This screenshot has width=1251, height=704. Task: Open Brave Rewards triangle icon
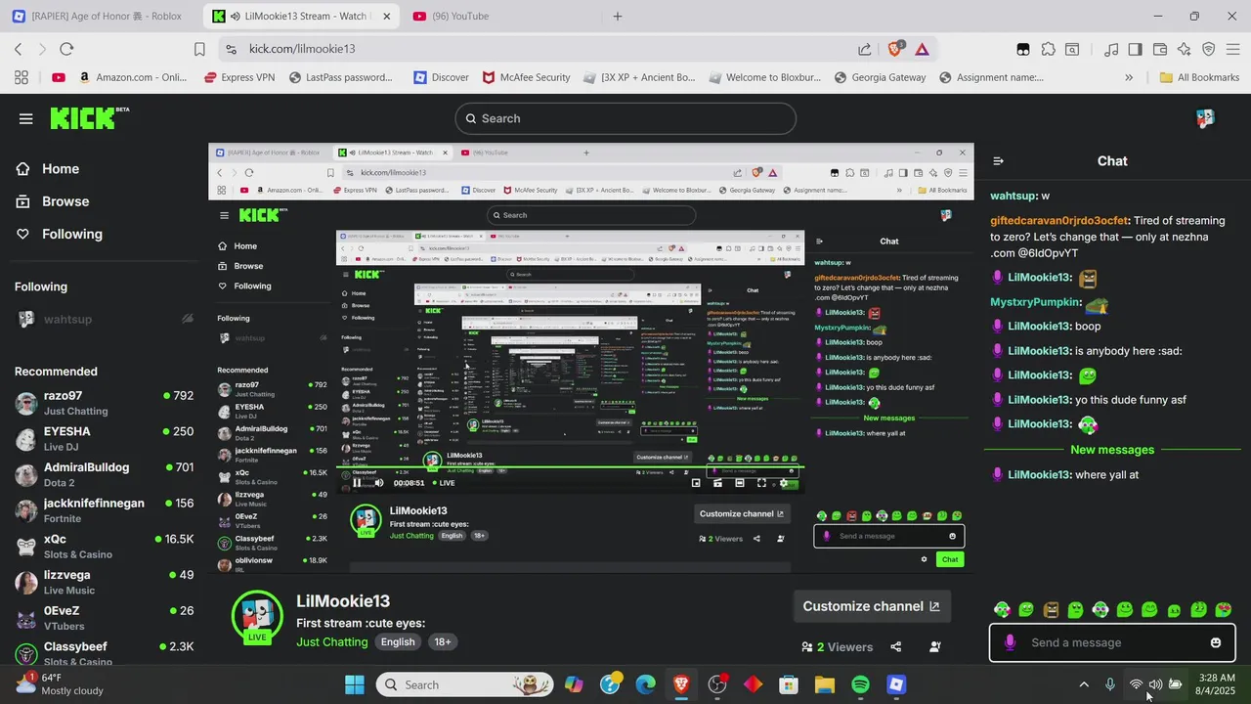click(922, 49)
